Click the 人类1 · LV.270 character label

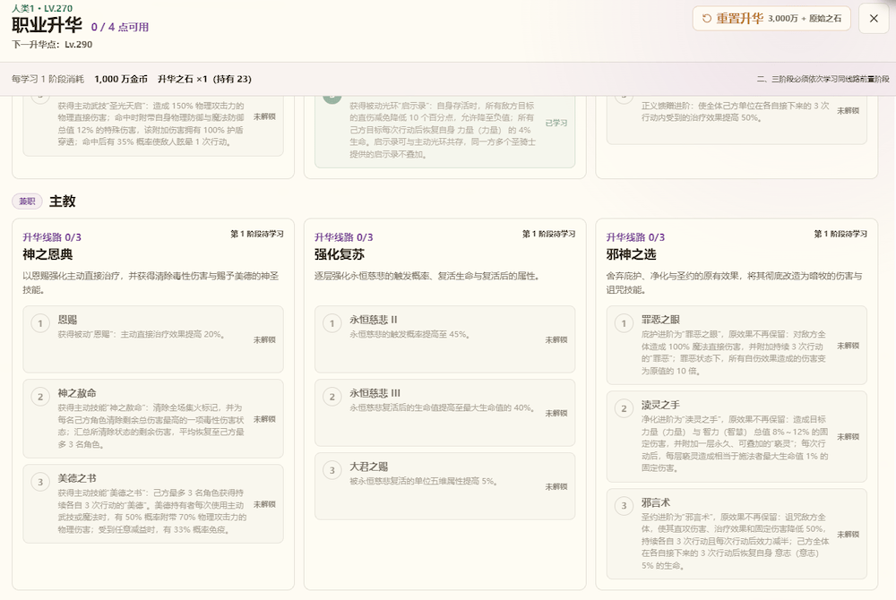42,9
